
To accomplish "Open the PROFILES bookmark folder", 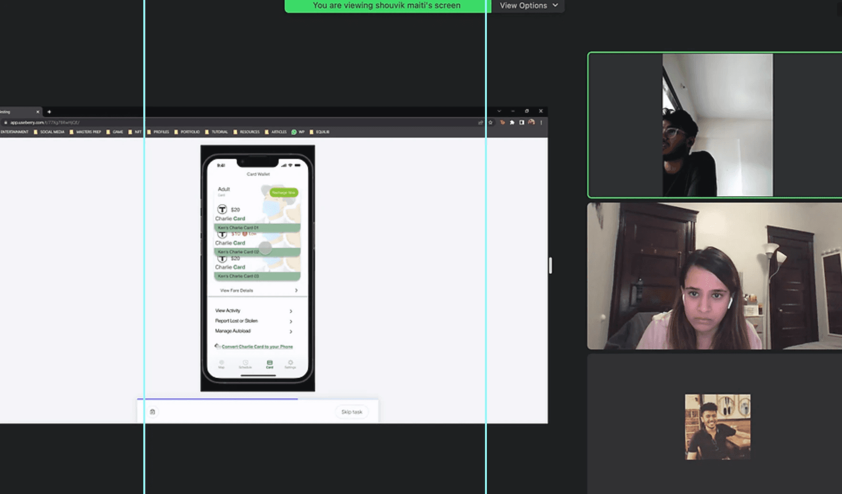I will tap(158, 132).
